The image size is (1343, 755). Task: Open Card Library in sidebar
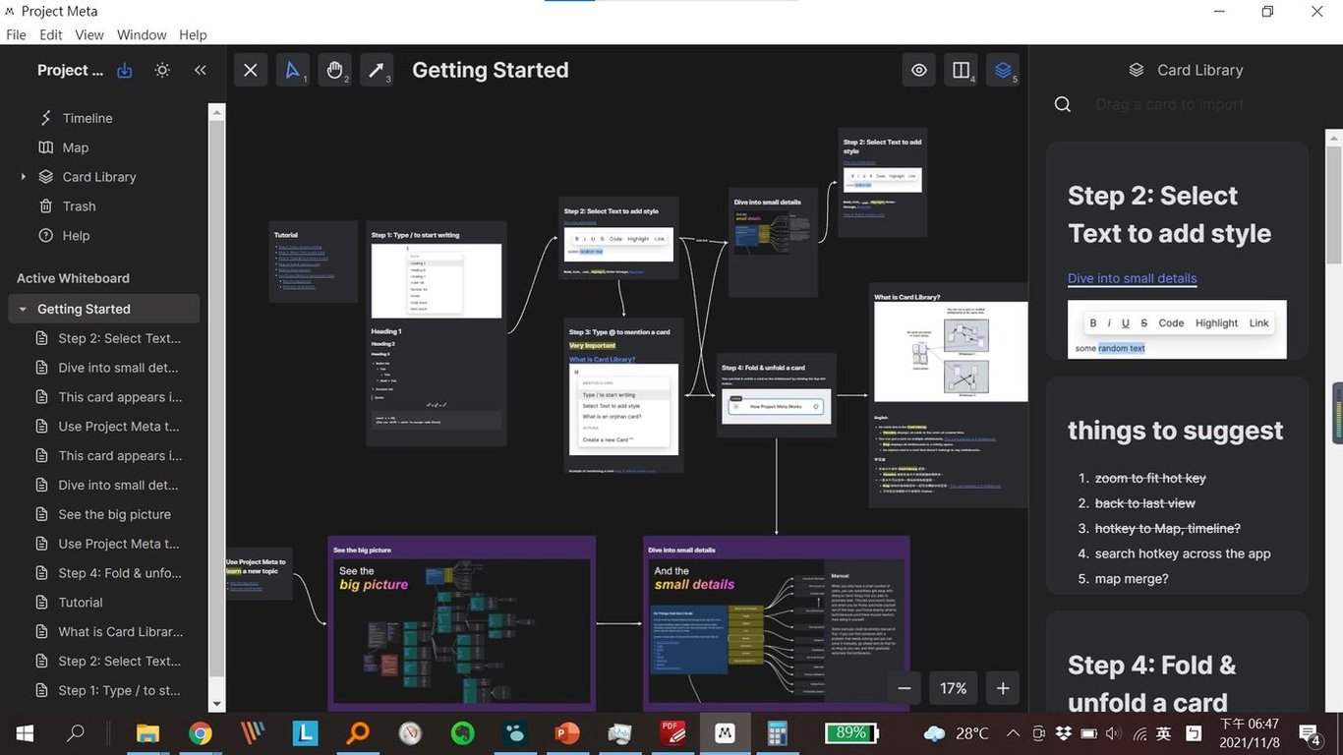pos(99,177)
